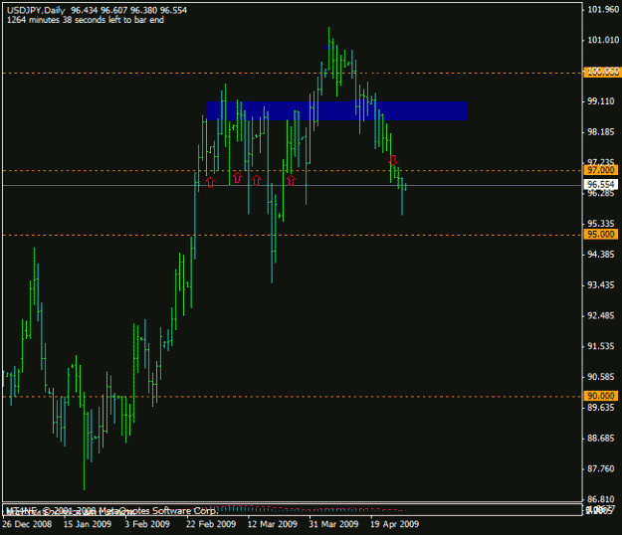Click the 93.435 value on the price axis

point(600,285)
